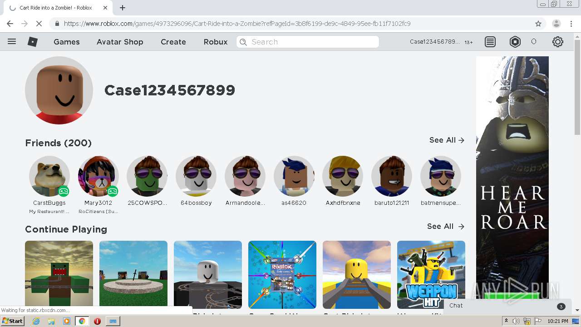Open friend 64bossboy avatar
This screenshot has width=581, height=327.
pos(196,176)
